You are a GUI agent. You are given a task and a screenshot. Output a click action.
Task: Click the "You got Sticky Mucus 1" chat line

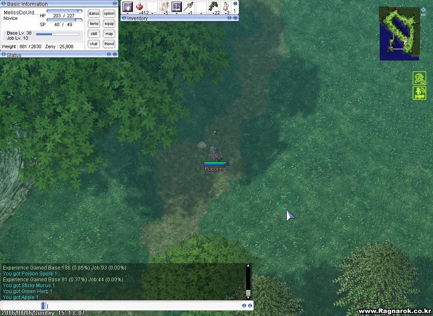tap(29, 285)
